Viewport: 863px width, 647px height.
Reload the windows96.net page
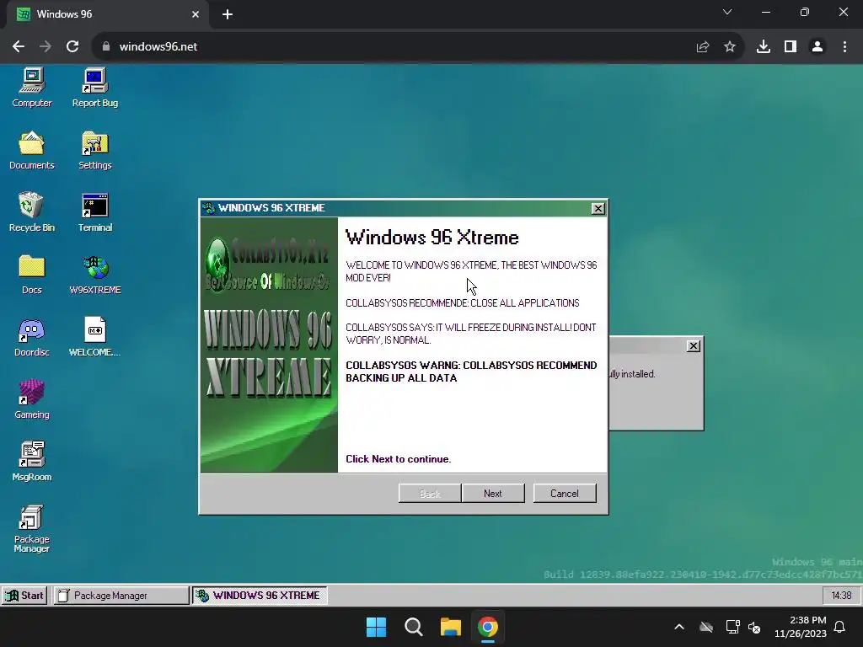point(72,47)
